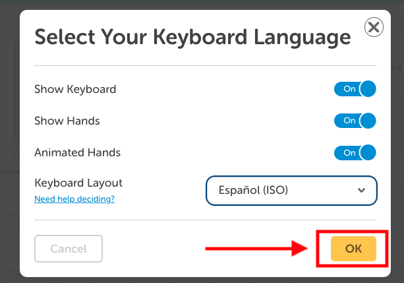Close the keyboard language dialog with X

pos(374,27)
